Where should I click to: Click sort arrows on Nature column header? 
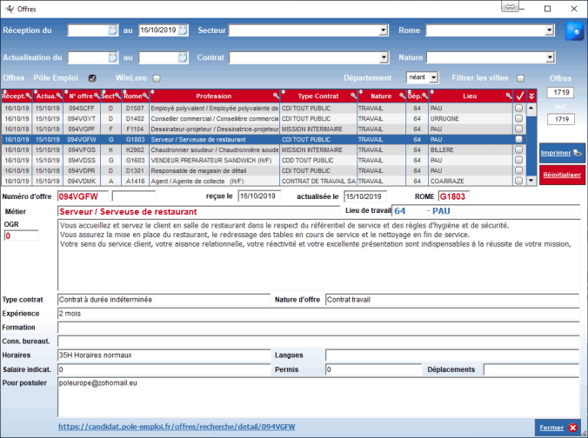[361, 91]
